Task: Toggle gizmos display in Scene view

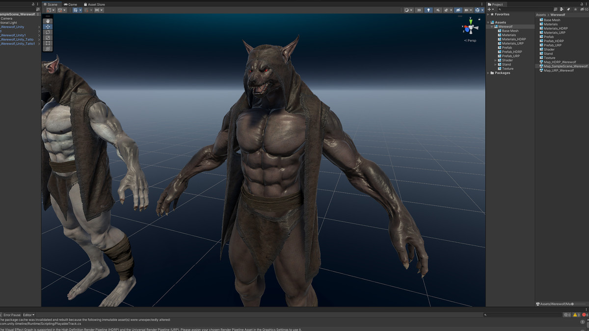Action: click(x=477, y=10)
